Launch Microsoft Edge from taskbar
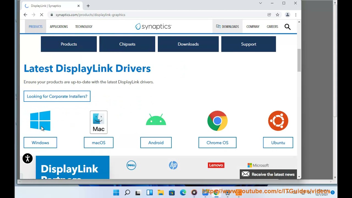The image size is (352, 198). [x=183, y=193]
